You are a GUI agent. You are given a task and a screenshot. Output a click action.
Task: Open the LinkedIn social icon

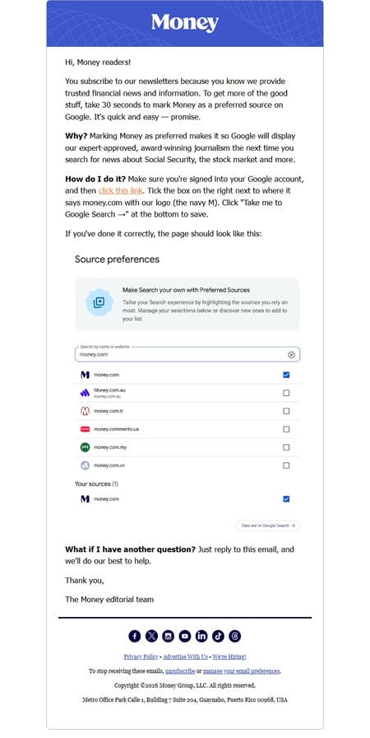pos(201,637)
